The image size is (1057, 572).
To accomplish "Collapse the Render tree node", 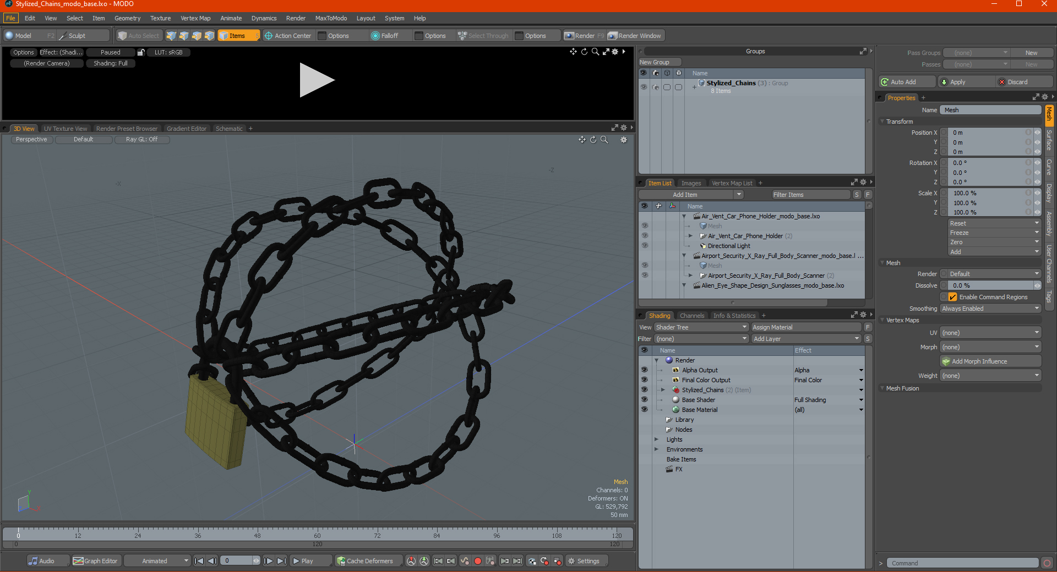I will pos(656,360).
